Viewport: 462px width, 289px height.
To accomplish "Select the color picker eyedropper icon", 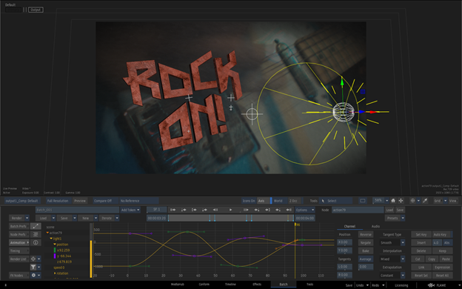I will tap(425, 201).
